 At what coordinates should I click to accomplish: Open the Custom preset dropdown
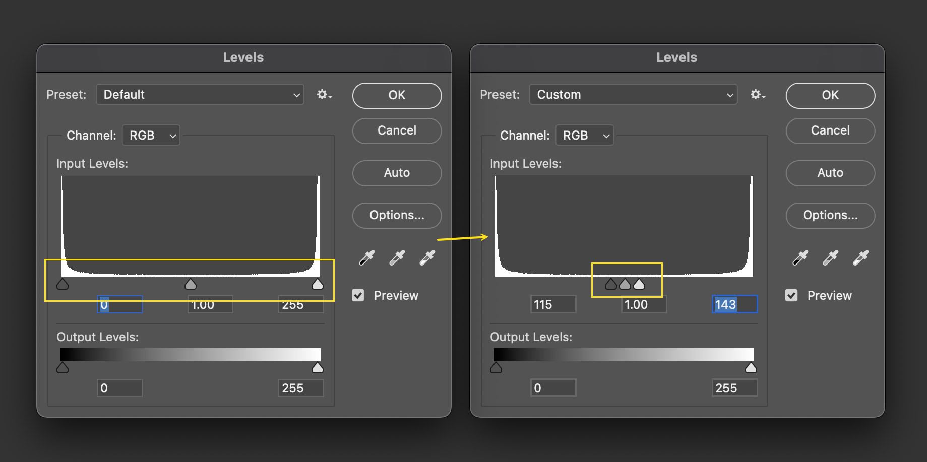[633, 95]
